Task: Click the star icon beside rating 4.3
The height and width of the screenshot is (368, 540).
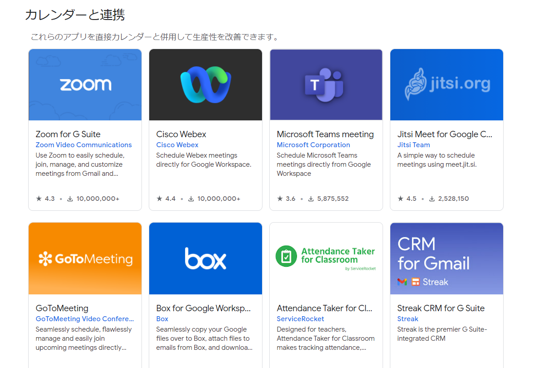Action: [x=39, y=199]
